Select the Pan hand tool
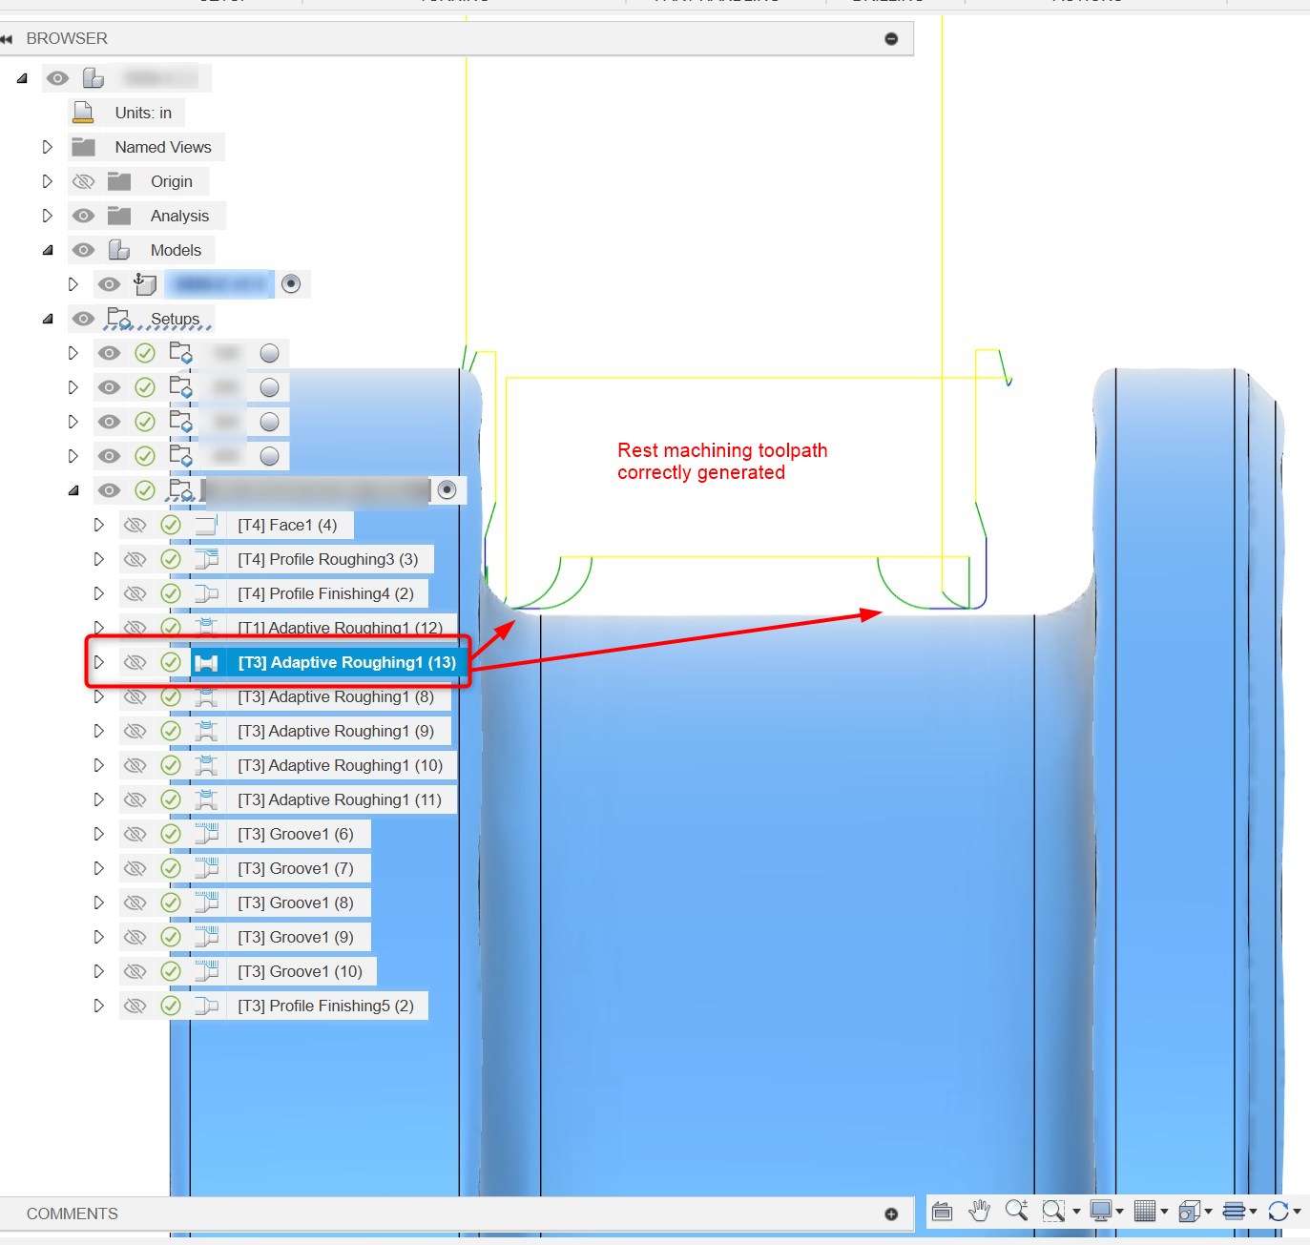 coord(979,1212)
